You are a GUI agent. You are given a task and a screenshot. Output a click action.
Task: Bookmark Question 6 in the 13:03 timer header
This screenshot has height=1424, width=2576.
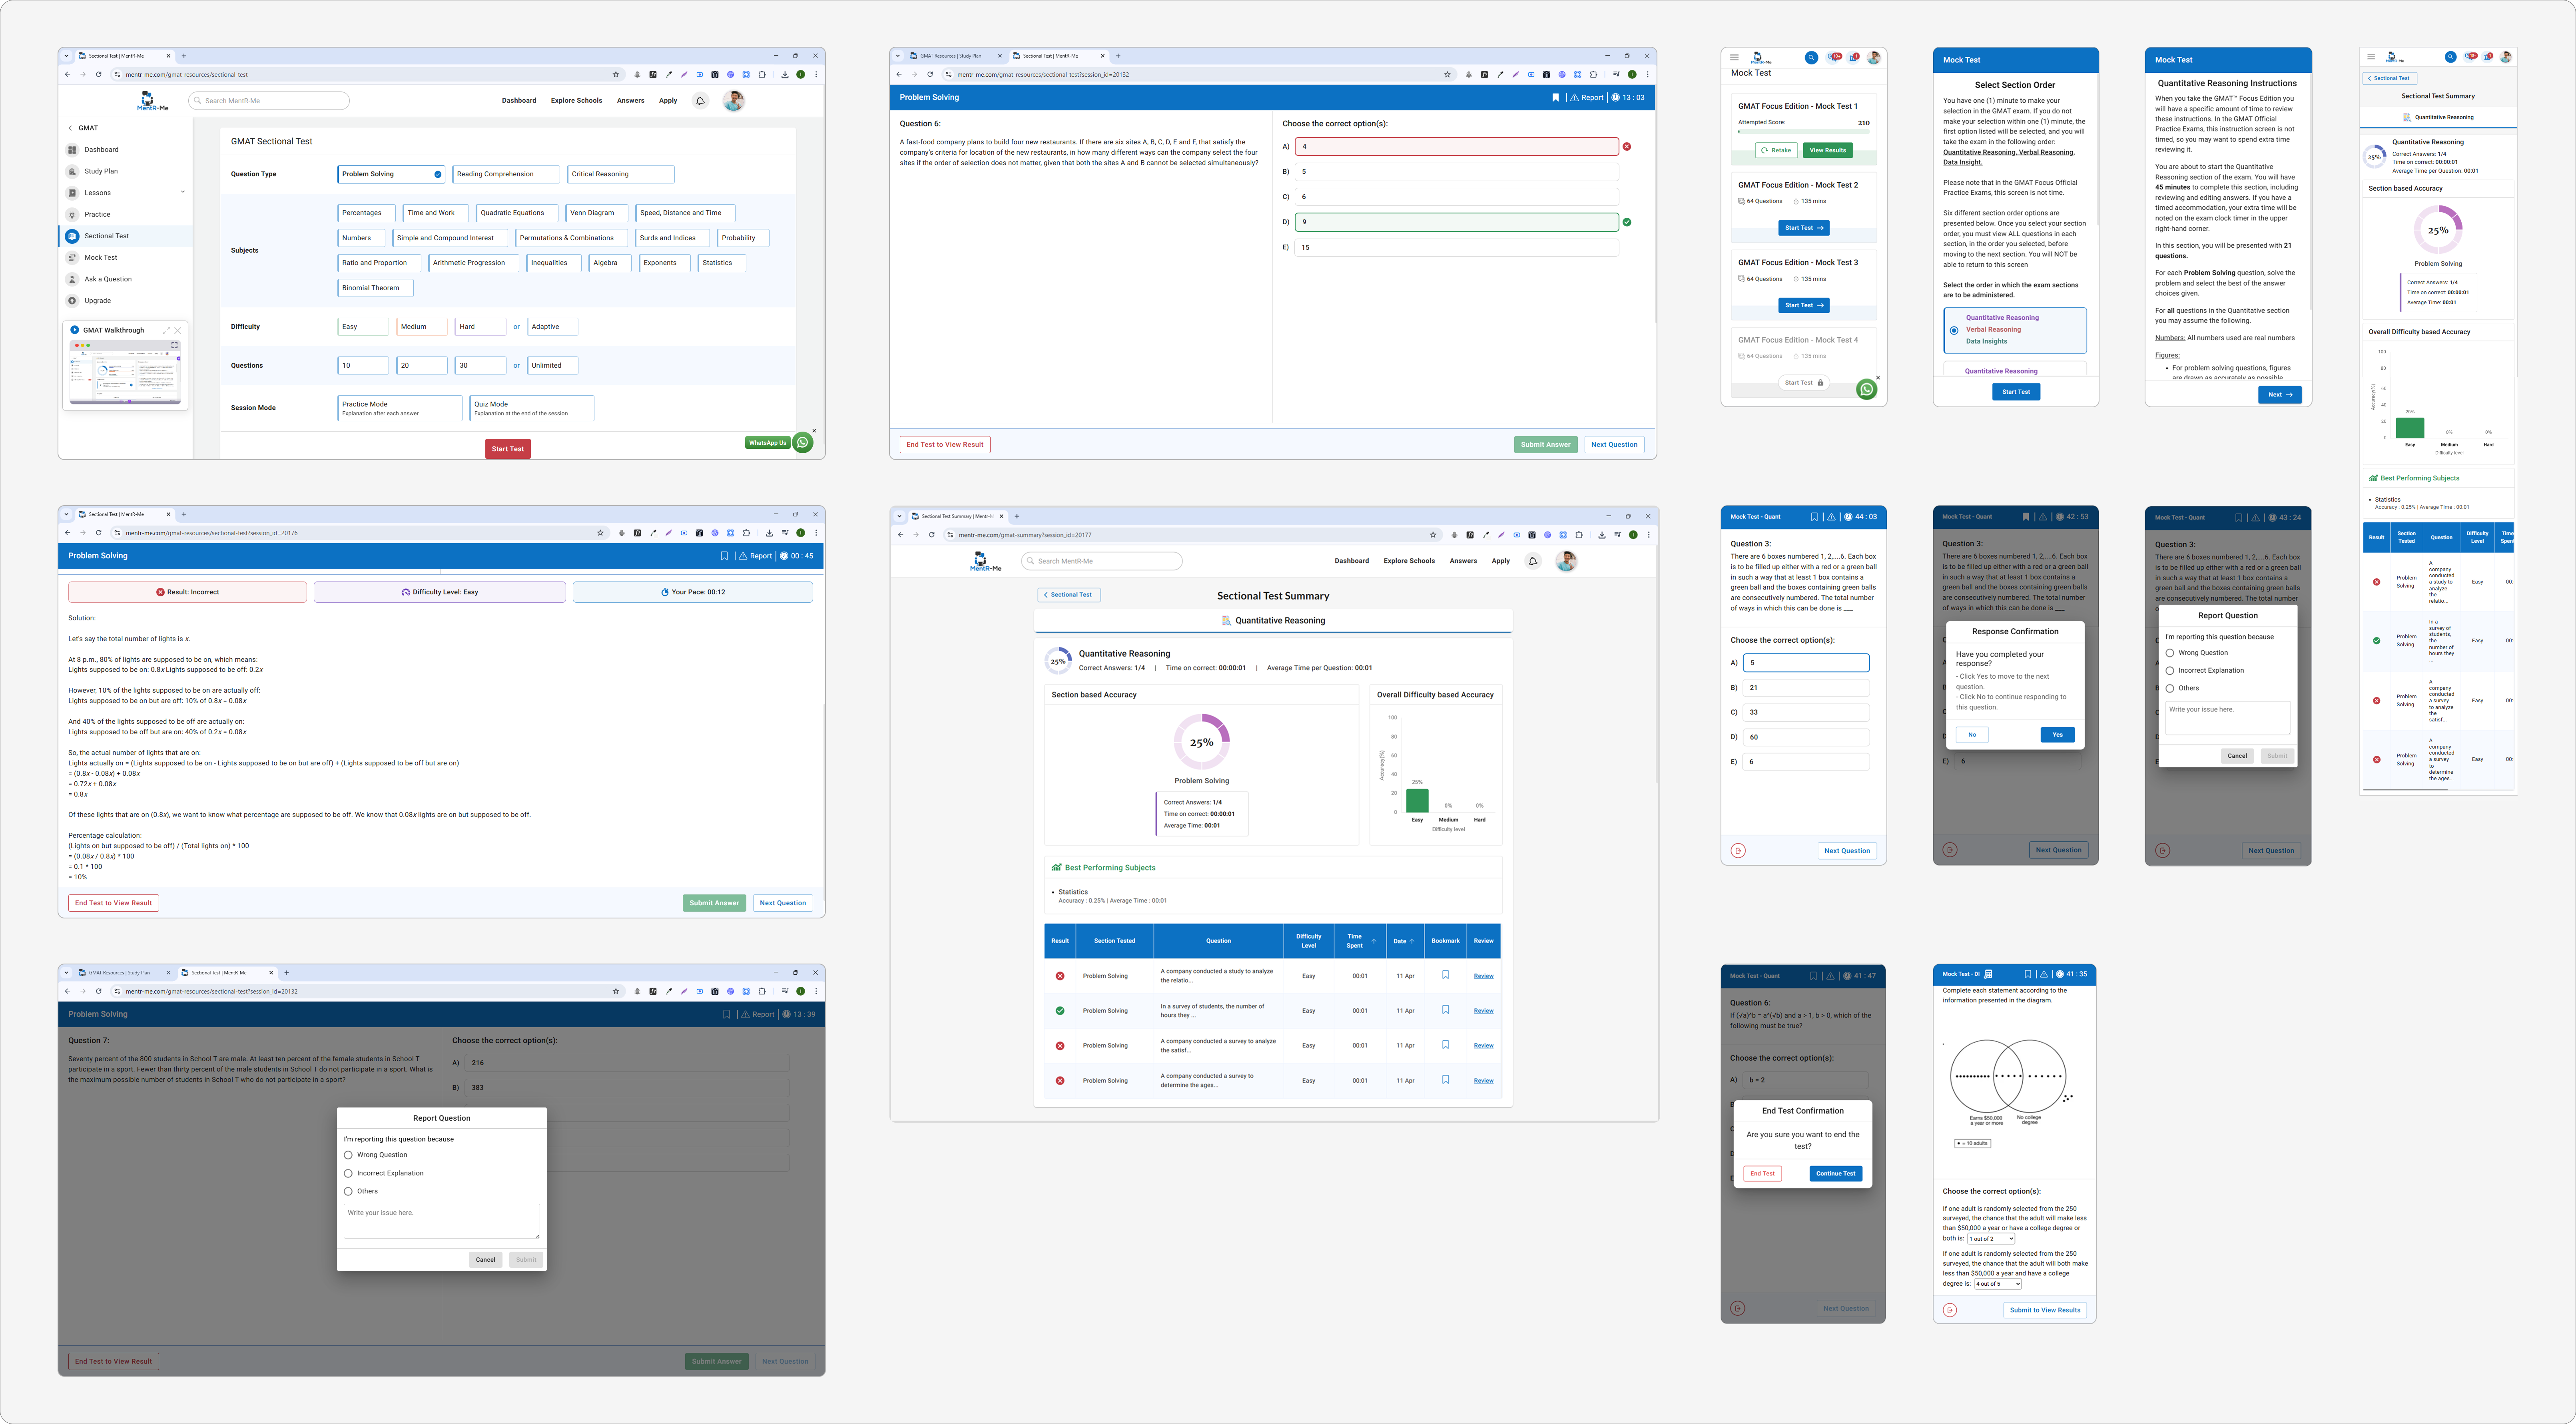click(1555, 98)
